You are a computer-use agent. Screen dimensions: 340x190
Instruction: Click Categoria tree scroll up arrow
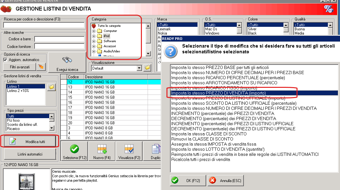click(x=148, y=26)
